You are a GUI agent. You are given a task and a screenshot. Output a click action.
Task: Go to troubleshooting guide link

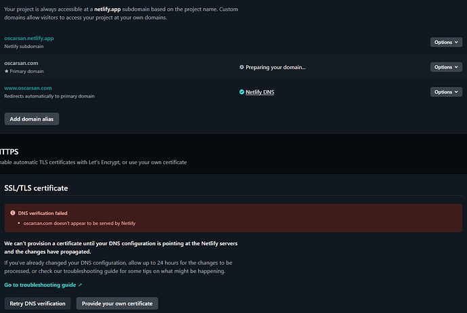pos(40,285)
